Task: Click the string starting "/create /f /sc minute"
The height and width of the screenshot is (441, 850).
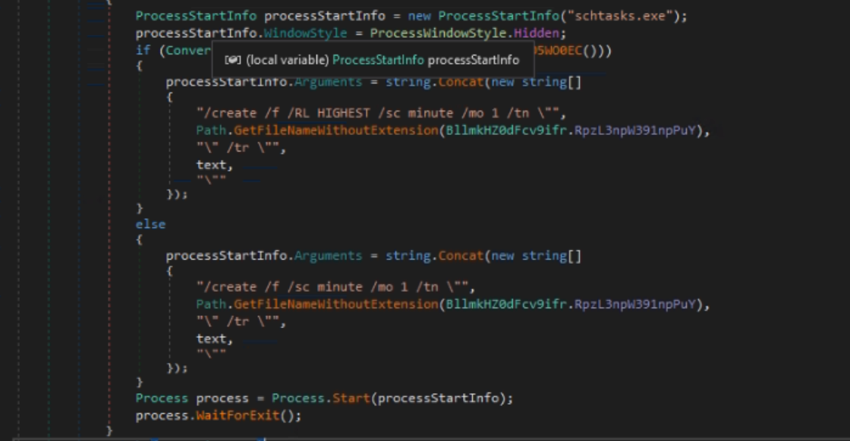Action: (335, 287)
